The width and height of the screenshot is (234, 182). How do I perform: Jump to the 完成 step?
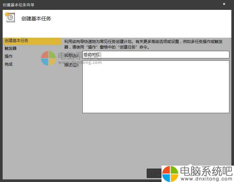(9, 64)
